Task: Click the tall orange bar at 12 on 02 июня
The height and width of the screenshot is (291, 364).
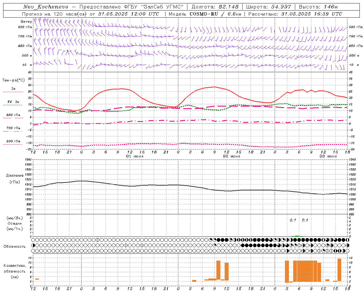Action: [227, 272]
